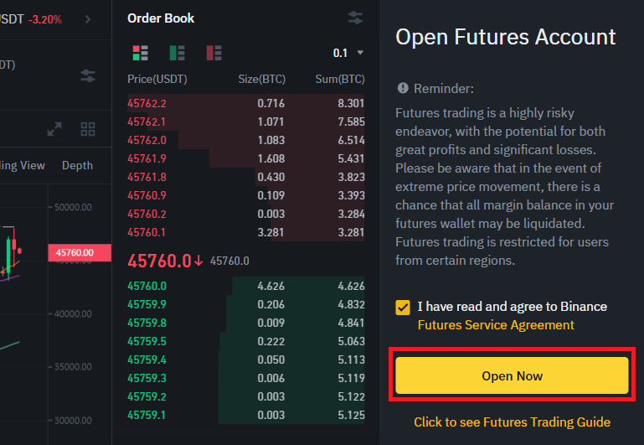The height and width of the screenshot is (445, 644).
Task: Click the Order Book panel title
Action: tap(161, 18)
